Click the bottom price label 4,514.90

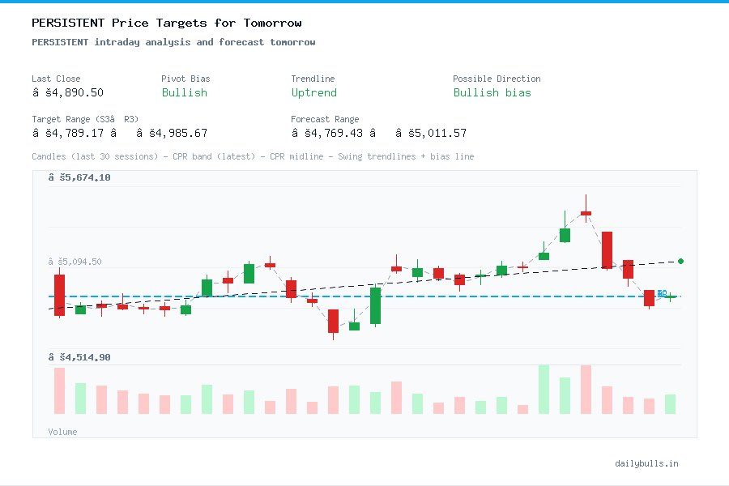pos(79,357)
